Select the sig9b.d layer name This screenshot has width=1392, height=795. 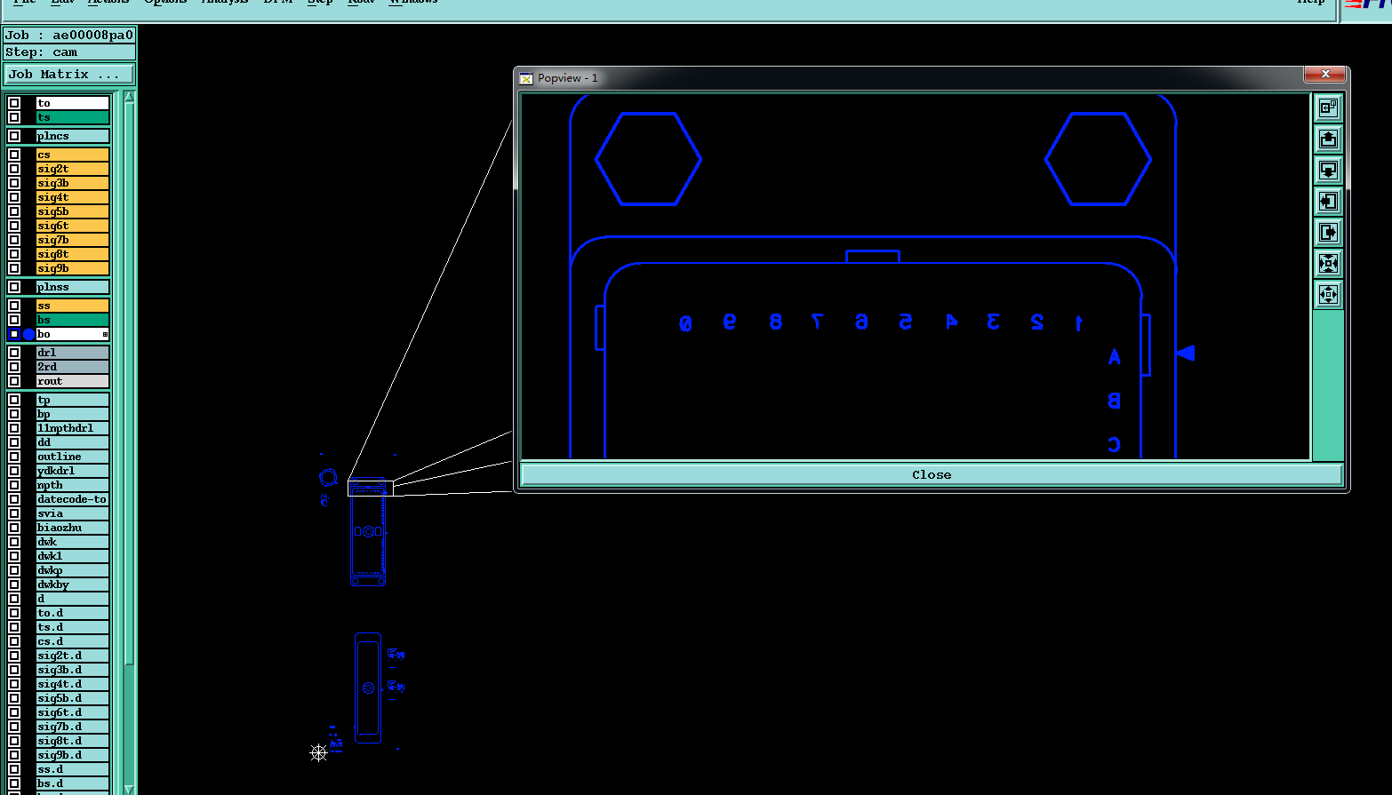[x=72, y=755]
